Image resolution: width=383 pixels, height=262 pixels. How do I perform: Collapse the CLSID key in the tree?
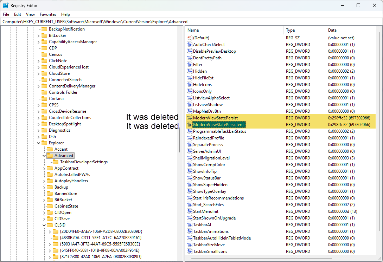click(44, 225)
